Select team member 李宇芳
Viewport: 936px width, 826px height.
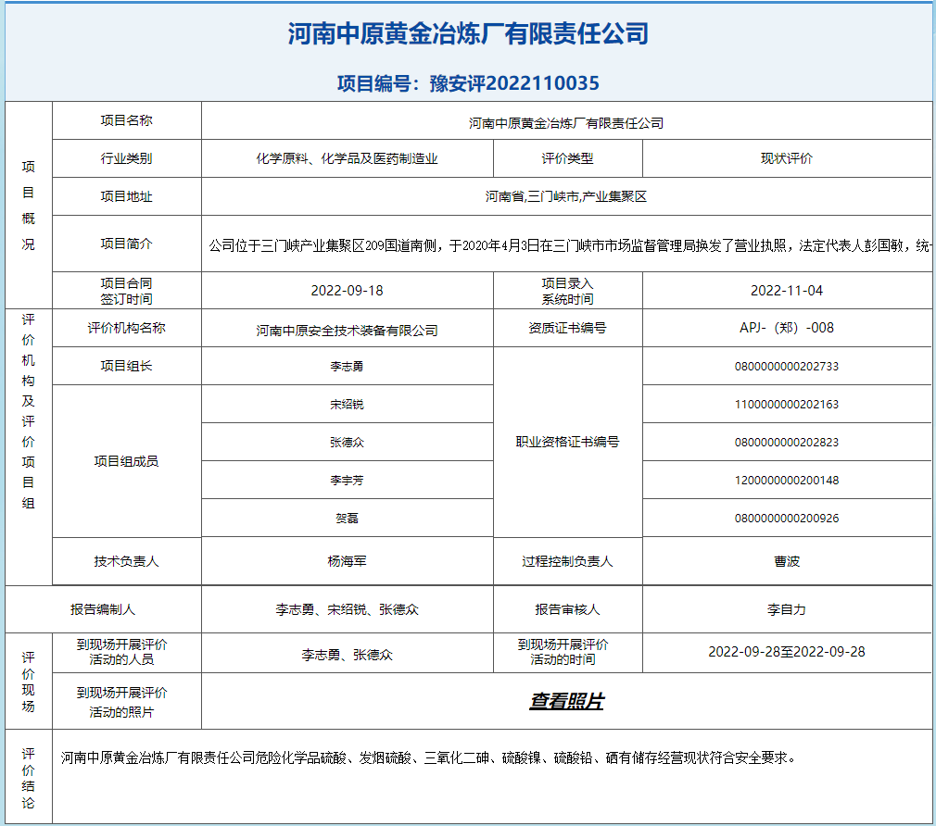(348, 481)
